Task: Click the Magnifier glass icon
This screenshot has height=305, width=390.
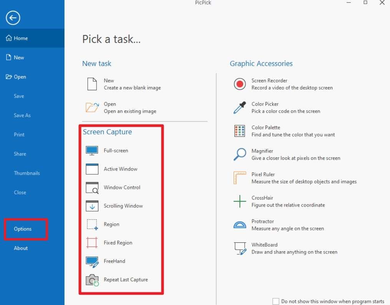Action: point(240,154)
